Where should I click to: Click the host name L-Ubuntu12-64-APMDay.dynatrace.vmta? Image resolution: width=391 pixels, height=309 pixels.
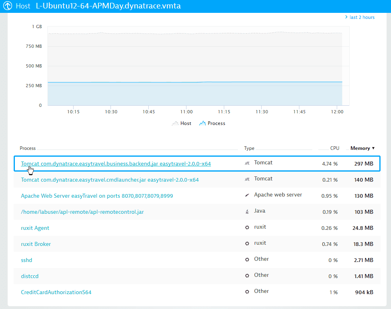(108, 6)
